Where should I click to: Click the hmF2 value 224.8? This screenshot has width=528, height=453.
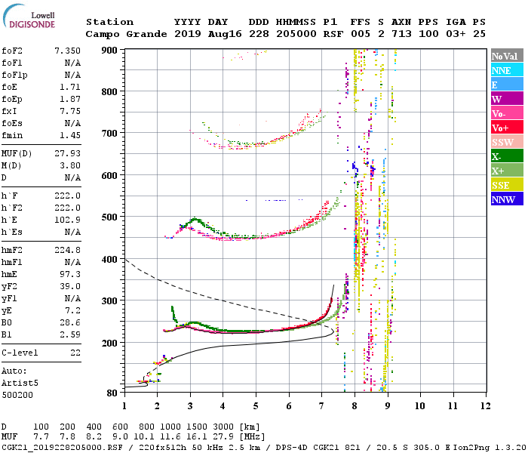67,250
